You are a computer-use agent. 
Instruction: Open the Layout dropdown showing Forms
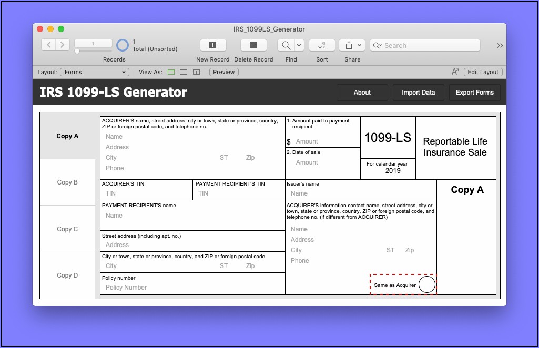coord(95,72)
